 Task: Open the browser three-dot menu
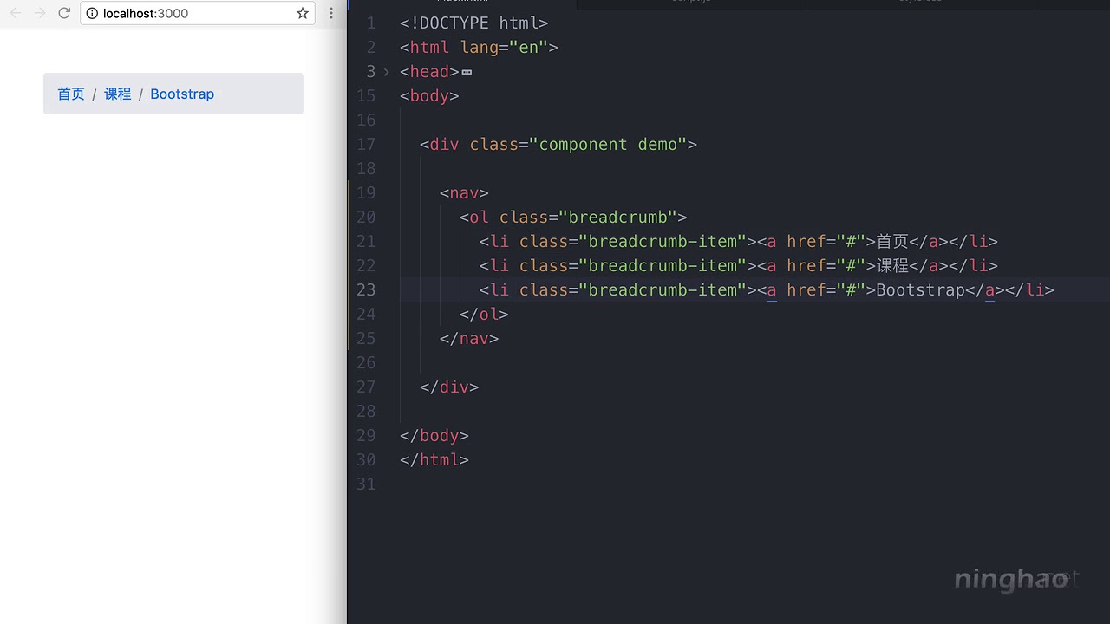330,13
